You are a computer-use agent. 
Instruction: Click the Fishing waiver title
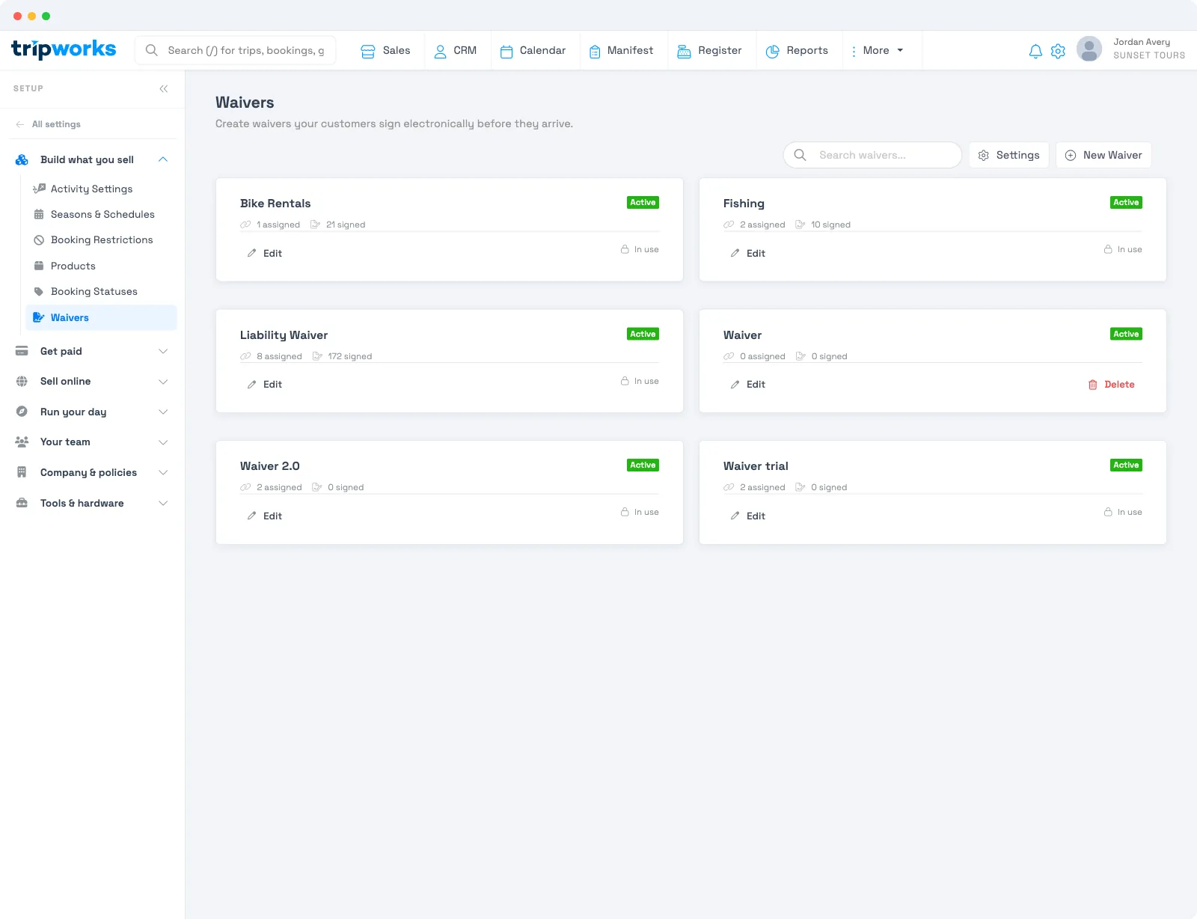coord(744,204)
